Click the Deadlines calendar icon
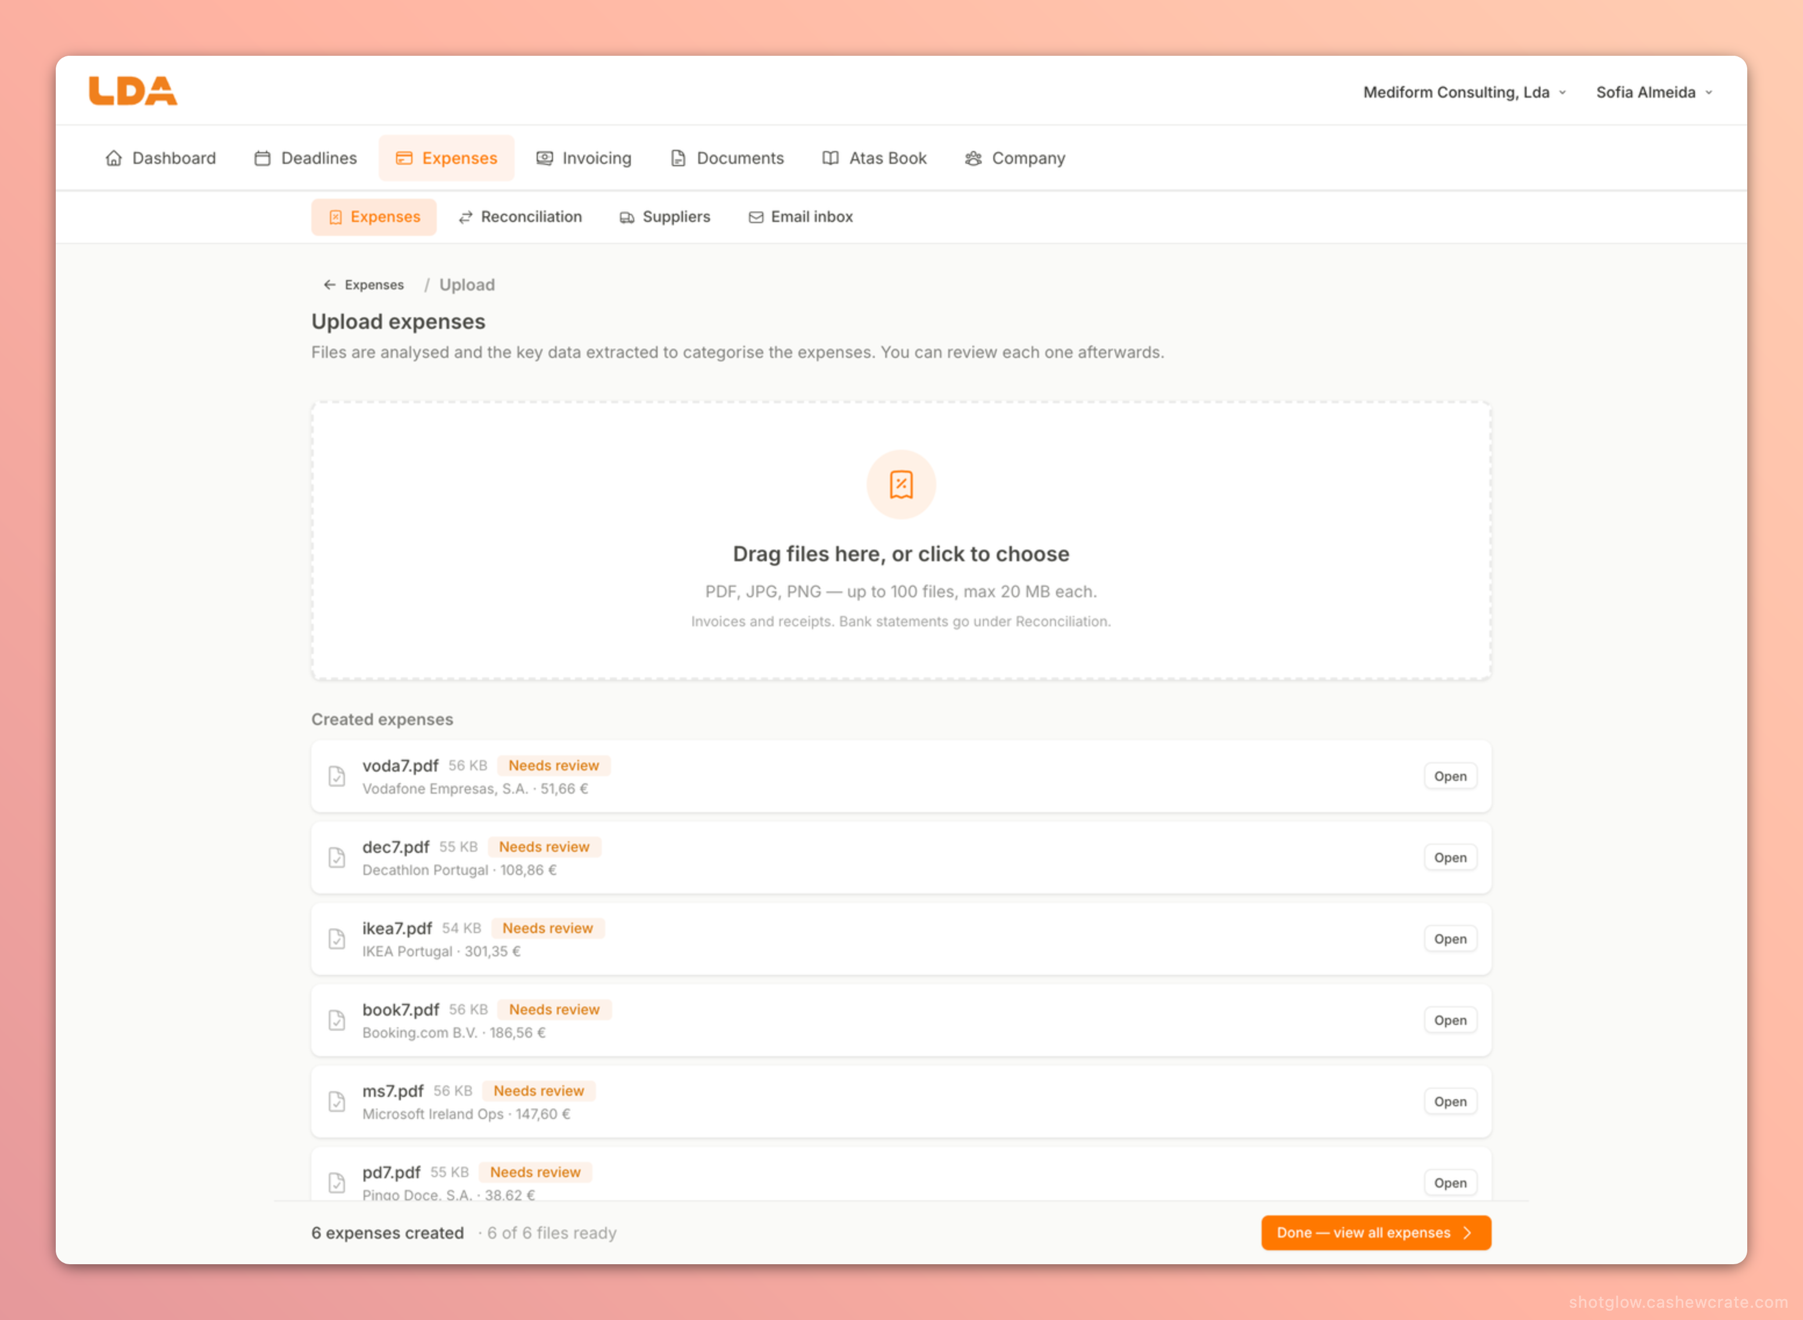The image size is (1803, 1320). tap(262, 158)
